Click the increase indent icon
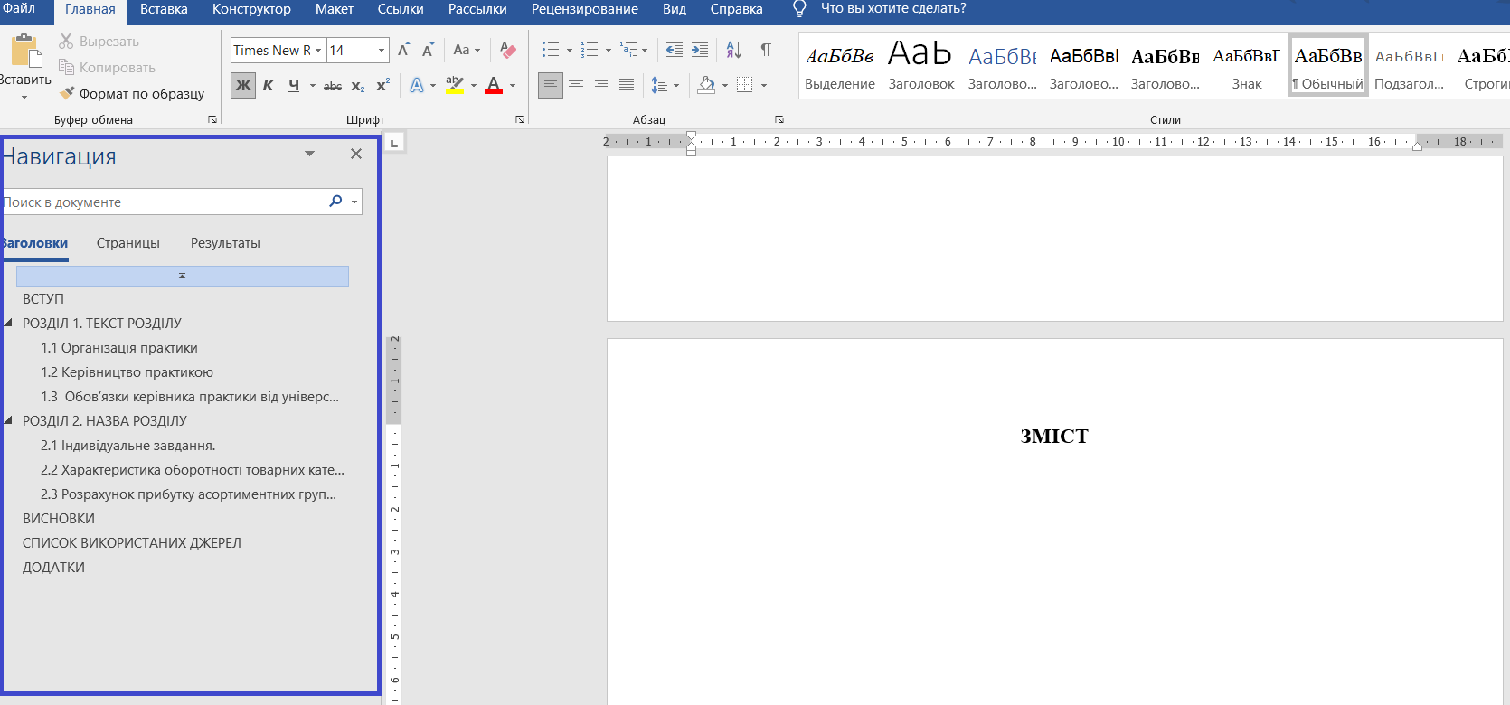 tap(700, 50)
